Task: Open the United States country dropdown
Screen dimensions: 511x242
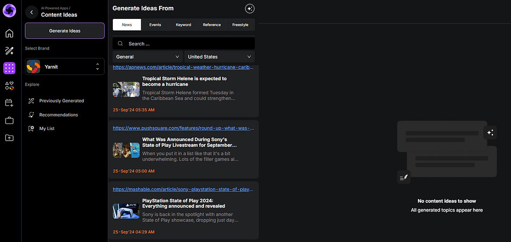Action: 220,57
